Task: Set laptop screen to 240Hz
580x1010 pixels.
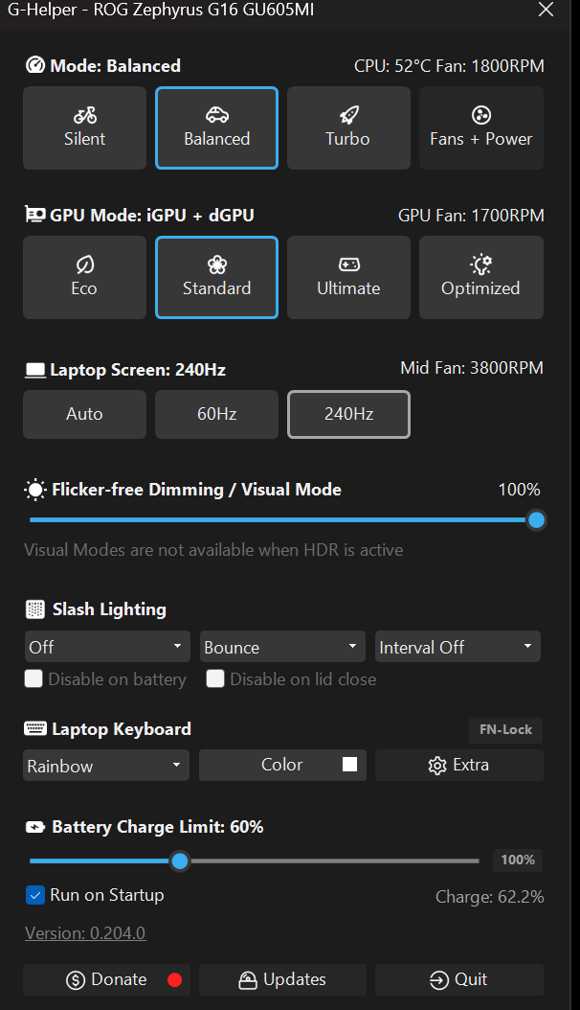Action: point(348,414)
